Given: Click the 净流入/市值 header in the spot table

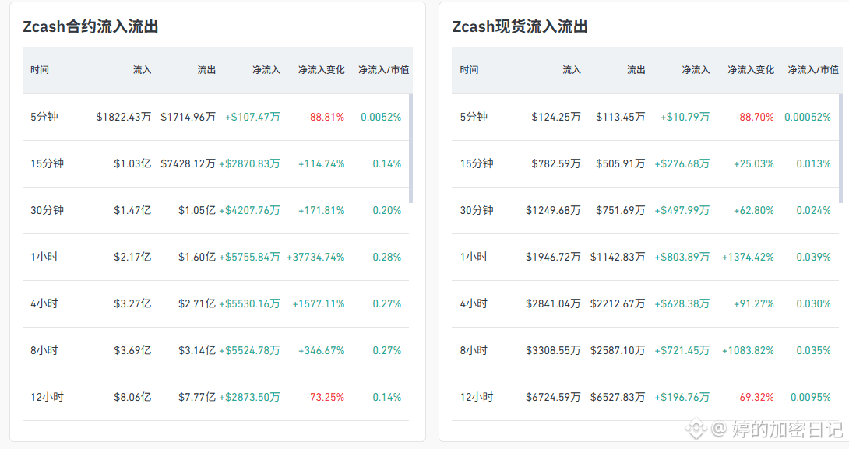Looking at the screenshot, I should [x=812, y=70].
